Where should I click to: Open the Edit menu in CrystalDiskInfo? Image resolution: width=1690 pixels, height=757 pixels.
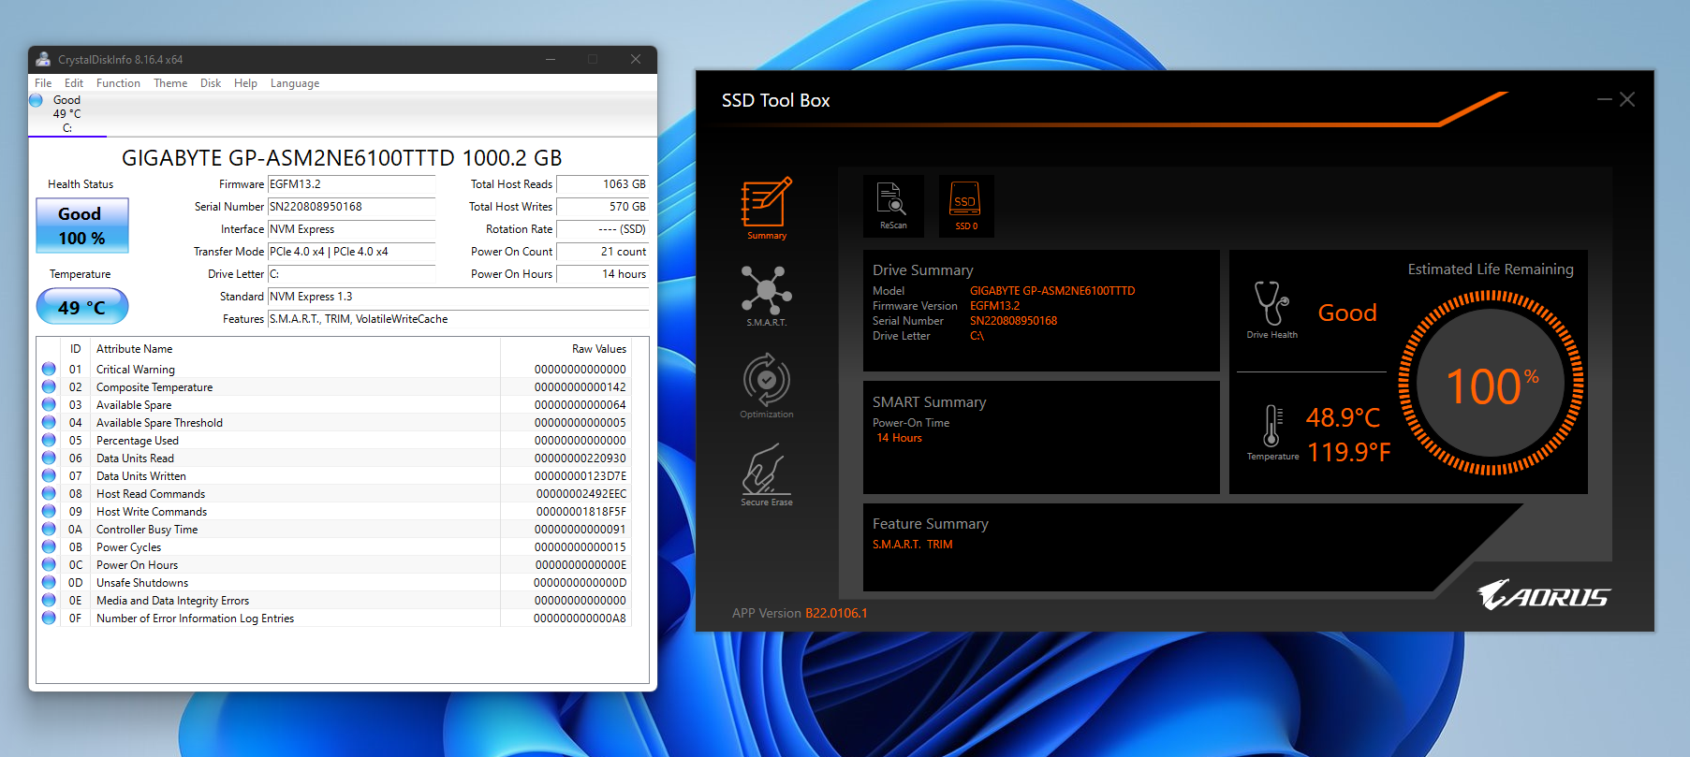pos(74,83)
